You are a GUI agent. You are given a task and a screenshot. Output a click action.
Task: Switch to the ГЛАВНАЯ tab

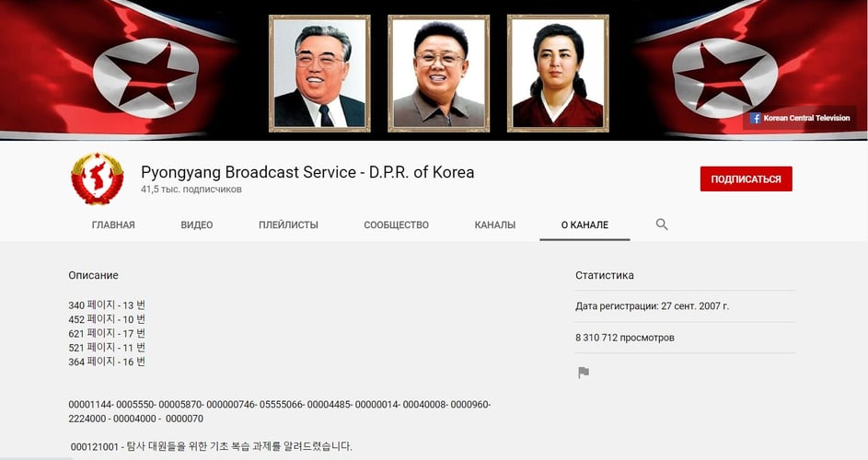pos(113,224)
